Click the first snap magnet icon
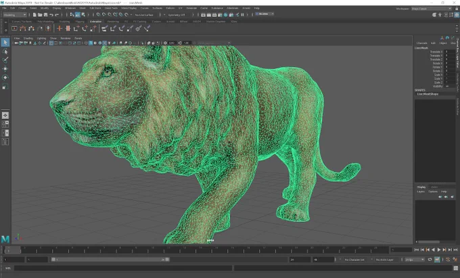Image resolution: width=460 pixels, height=278 pixels. (x=98, y=14)
